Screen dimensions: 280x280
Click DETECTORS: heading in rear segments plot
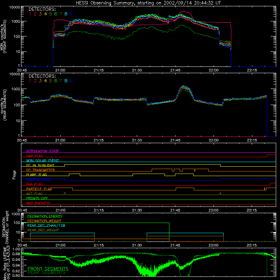pos(42,76)
